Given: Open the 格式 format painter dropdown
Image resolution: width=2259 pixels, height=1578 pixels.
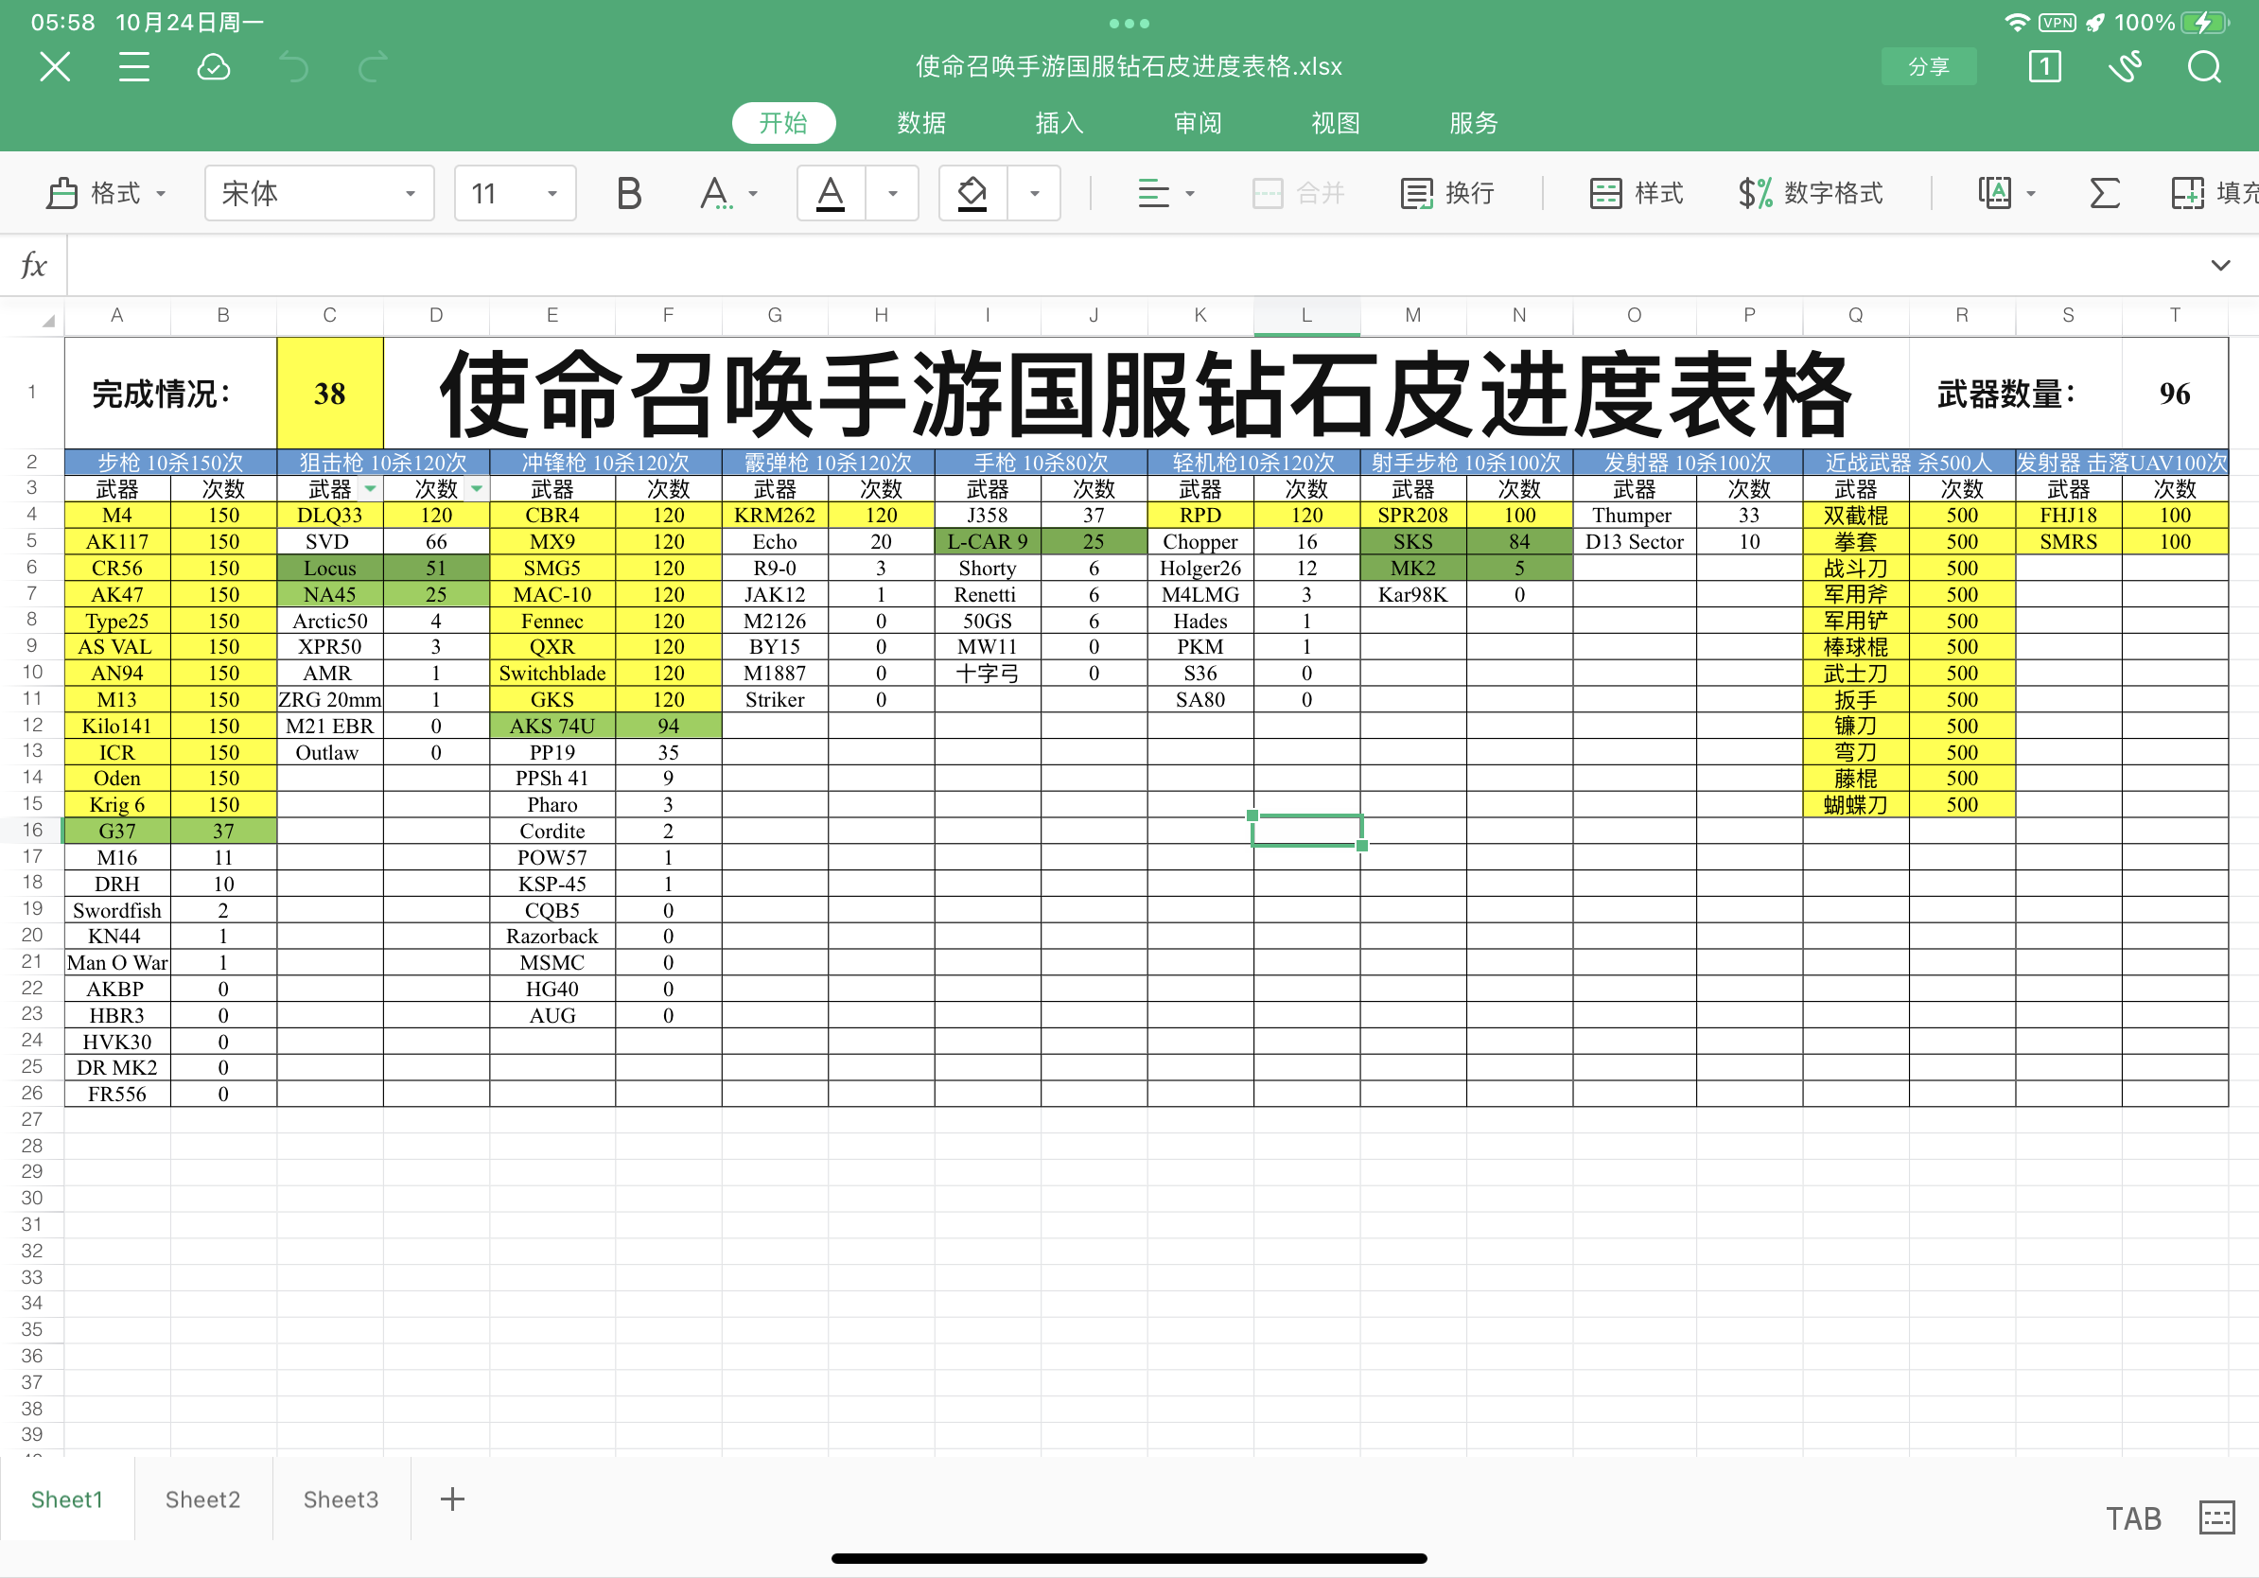Looking at the screenshot, I should point(106,193).
